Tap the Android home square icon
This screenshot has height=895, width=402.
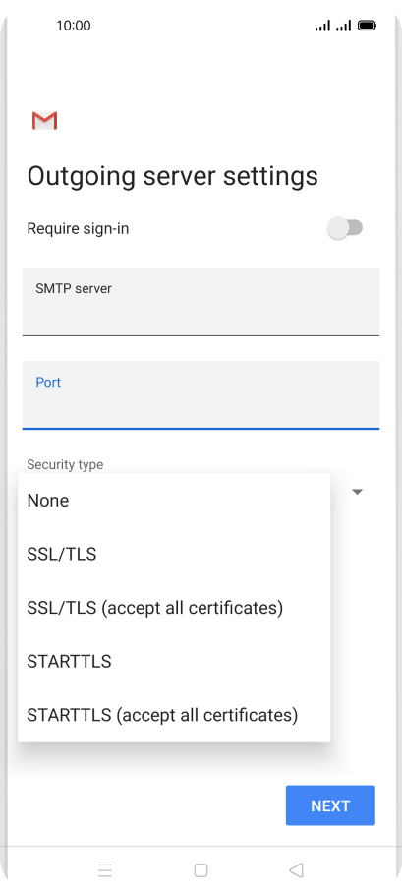(x=201, y=869)
